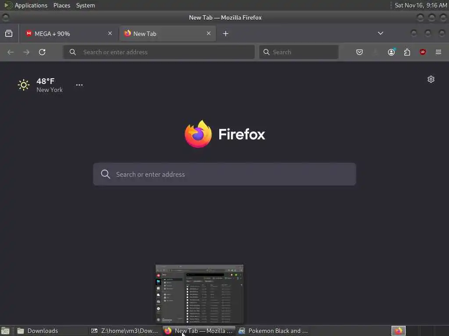Screen dimensions: 449x336
Task: Click the center Search or enter address box
Action: 224,174
